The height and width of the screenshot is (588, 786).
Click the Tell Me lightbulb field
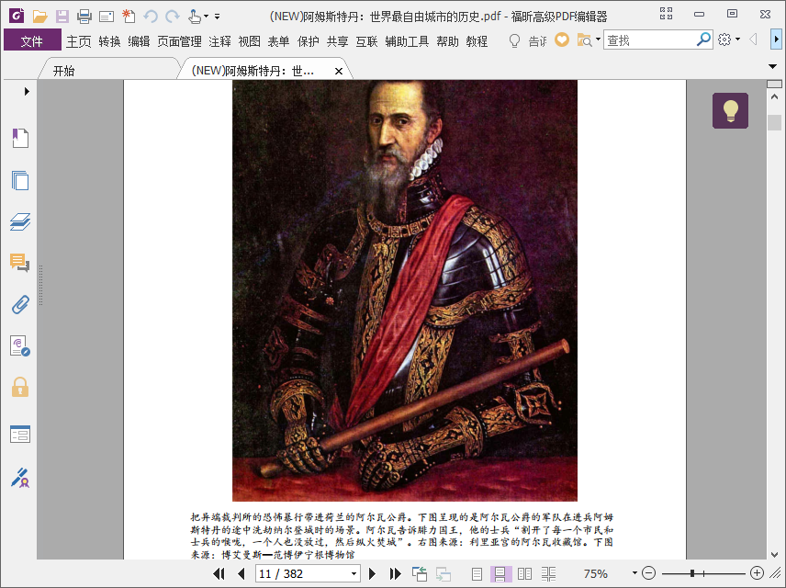[x=527, y=40]
